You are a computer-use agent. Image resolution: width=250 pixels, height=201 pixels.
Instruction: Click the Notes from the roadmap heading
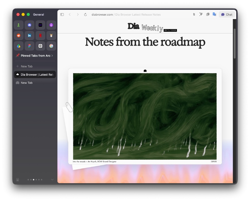(145, 42)
